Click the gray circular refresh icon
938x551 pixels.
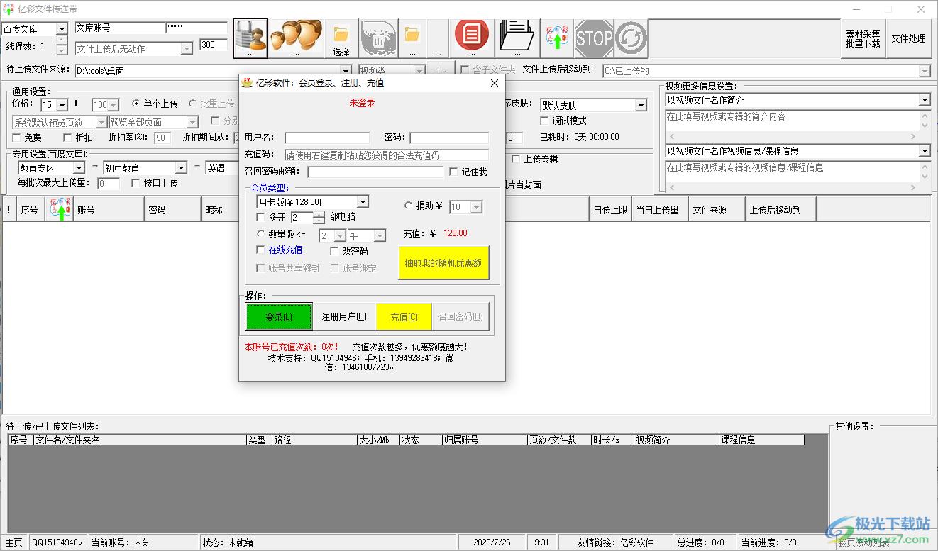pos(631,38)
